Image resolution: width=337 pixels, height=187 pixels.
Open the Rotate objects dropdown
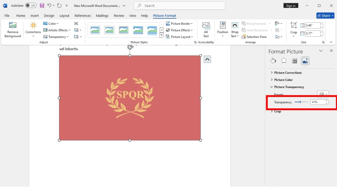(x=278, y=37)
